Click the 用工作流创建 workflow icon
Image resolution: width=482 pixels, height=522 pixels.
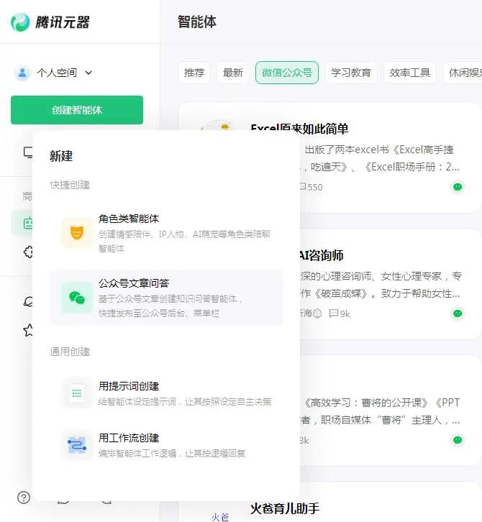pyautogui.click(x=76, y=445)
